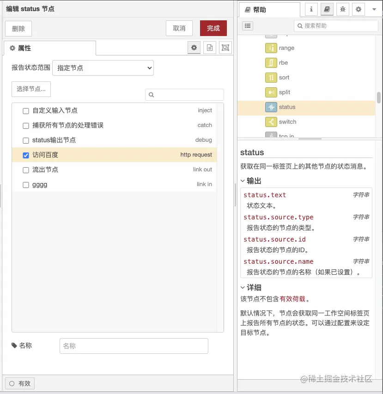Select the 属性 tab

[x=50, y=48]
